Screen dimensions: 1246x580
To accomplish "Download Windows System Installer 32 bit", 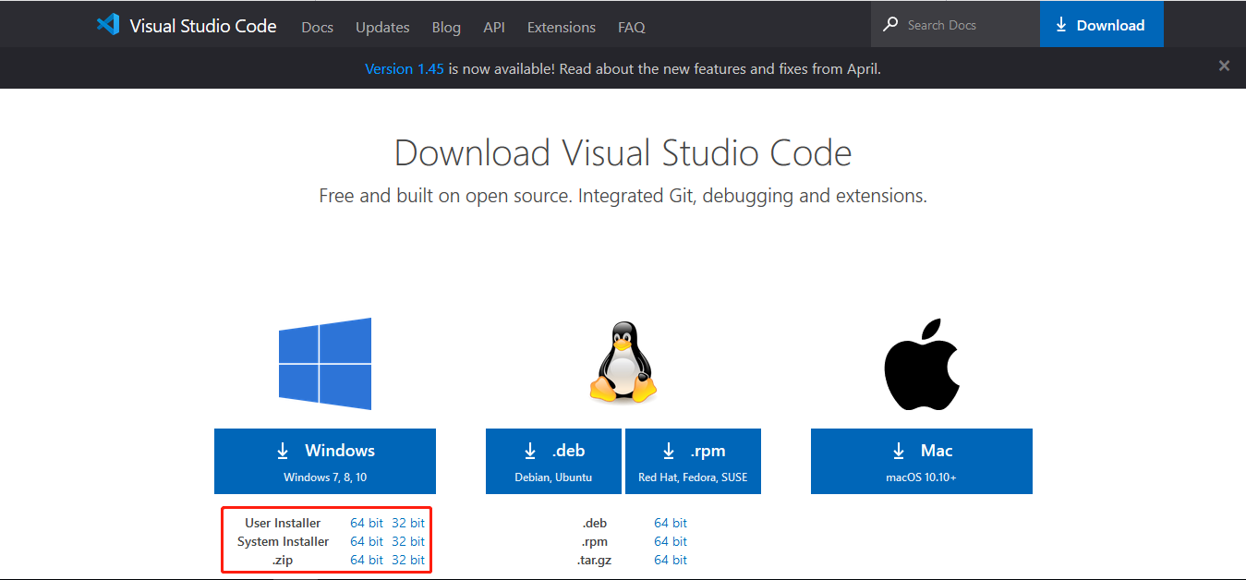I will (408, 541).
